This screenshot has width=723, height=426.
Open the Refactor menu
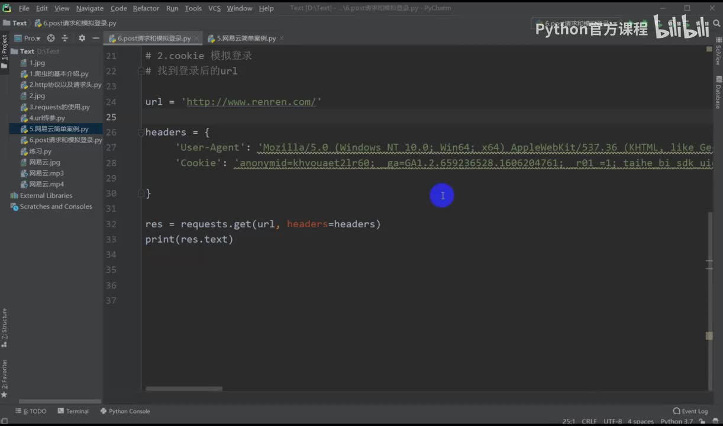(x=146, y=8)
